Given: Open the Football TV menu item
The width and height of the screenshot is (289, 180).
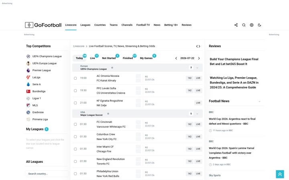Looking at the screenshot, I should tap(143, 25).
